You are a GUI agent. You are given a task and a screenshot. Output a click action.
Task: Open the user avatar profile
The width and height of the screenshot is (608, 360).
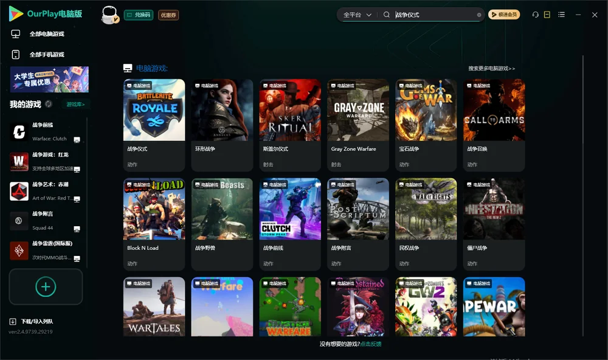click(x=109, y=15)
